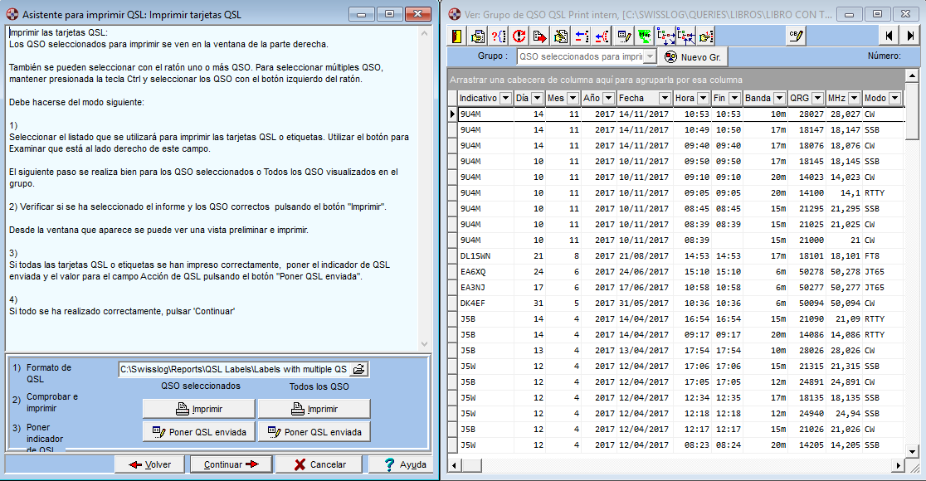Image resolution: width=926 pixels, height=481 pixels.
Task: Click the red arrow export toolbar icon
Action: [x=540, y=36]
